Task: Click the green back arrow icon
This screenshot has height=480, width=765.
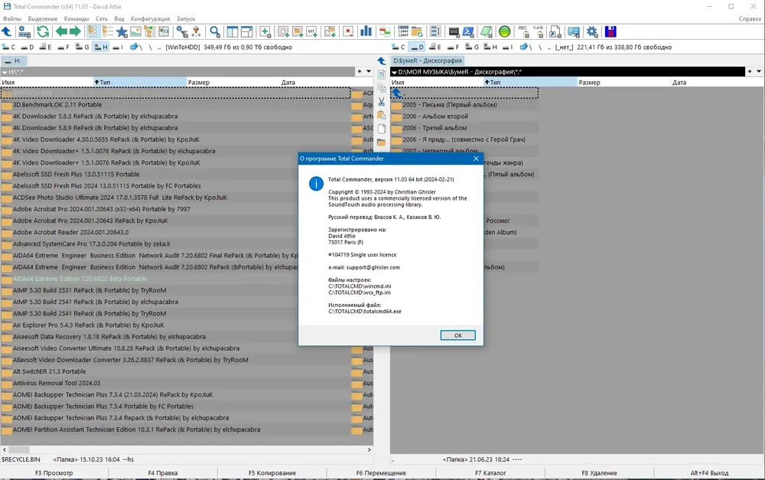Action: [61, 31]
